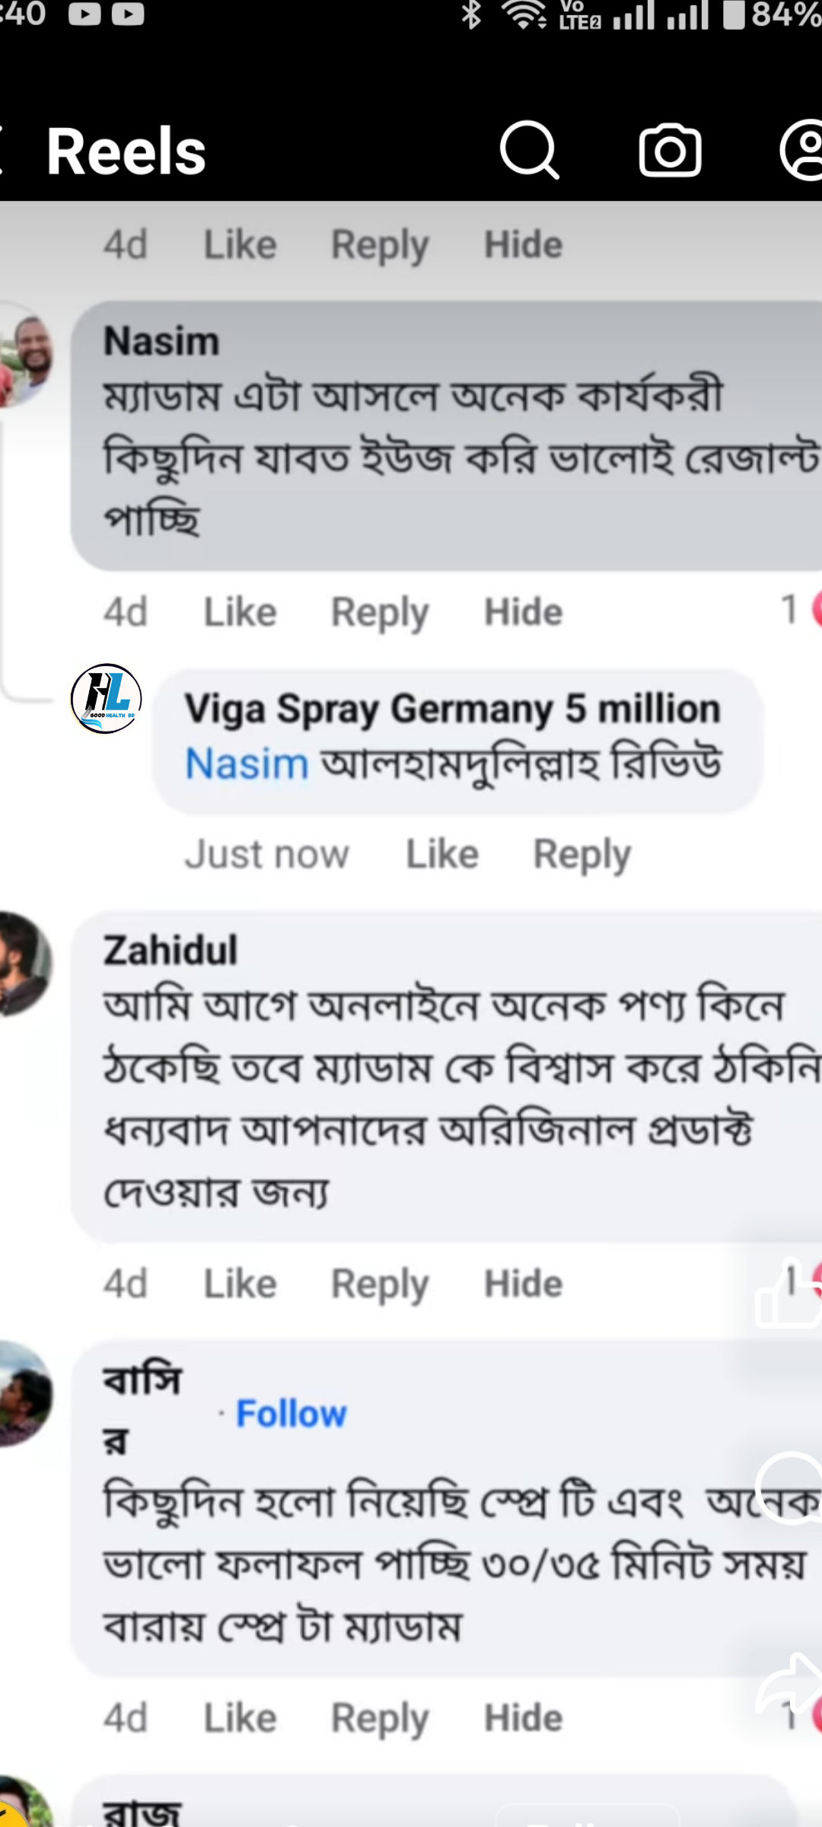Tap the search magnifier icon
The image size is (822, 1827).
[x=529, y=150]
